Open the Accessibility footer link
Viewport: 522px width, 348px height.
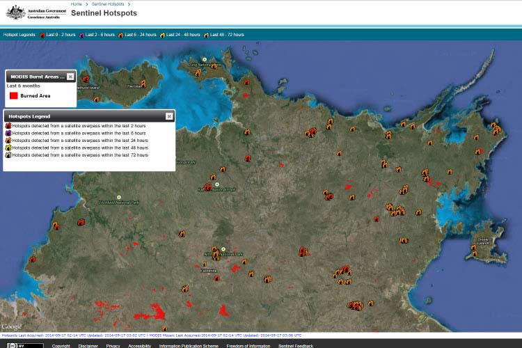click(140, 346)
